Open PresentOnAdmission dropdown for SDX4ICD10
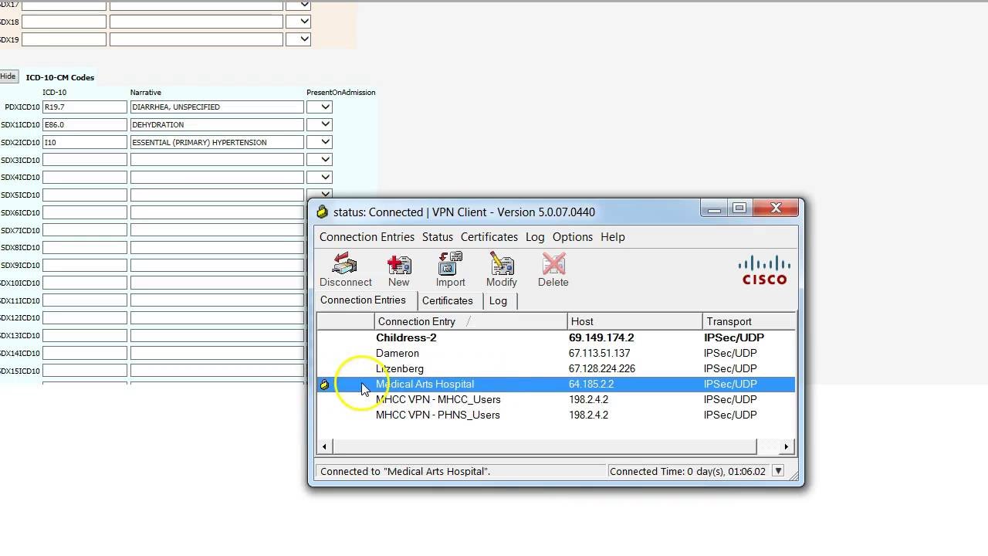 320,177
